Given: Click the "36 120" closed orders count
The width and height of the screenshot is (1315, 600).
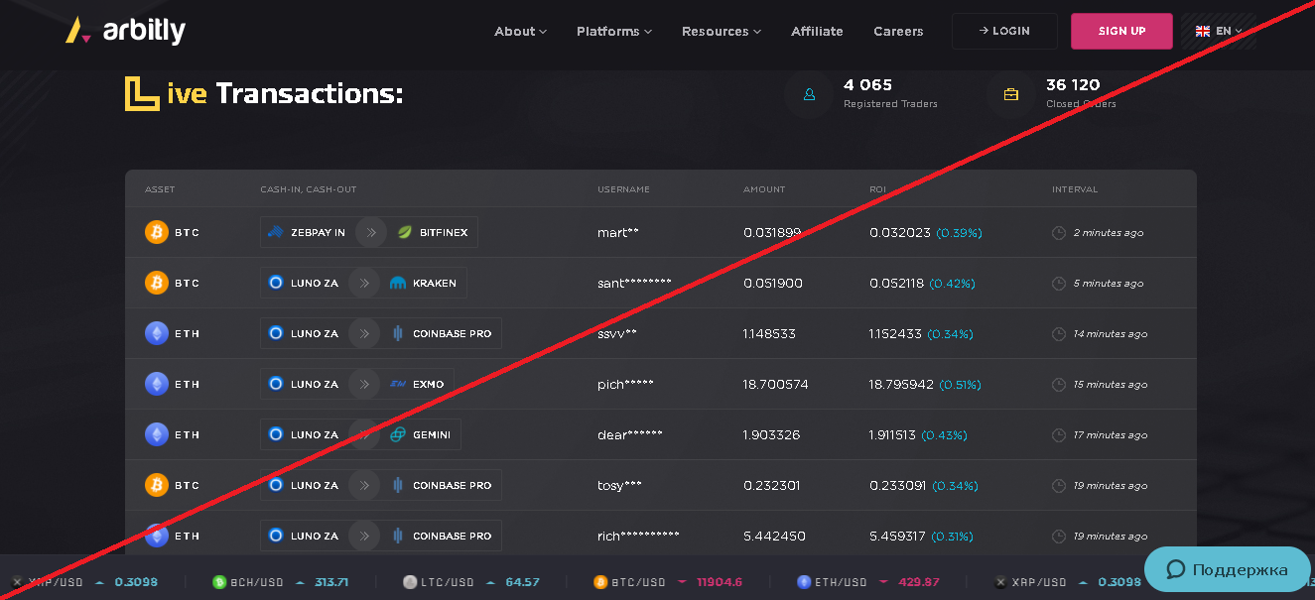Looking at the screenshot, I should pos(1073,85).
